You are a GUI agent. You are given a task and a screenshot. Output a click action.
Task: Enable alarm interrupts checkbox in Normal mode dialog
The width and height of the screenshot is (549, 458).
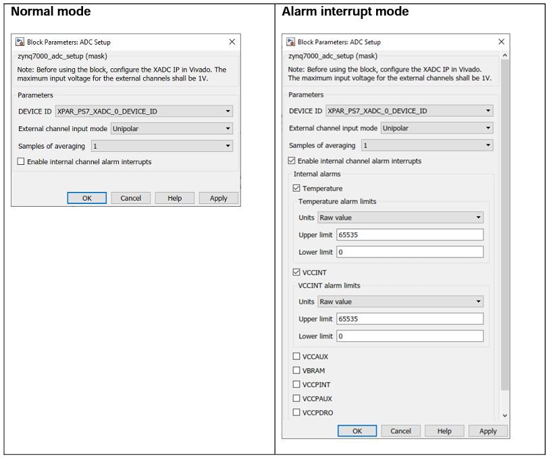(x=21, y=162)
